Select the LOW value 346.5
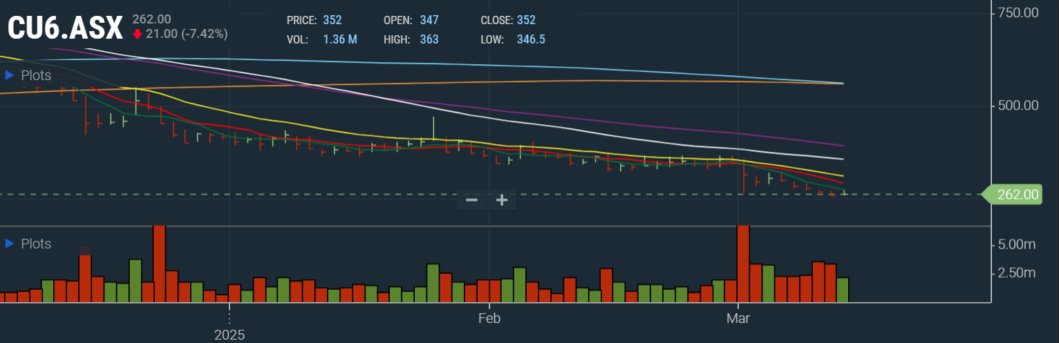 (x=531, y=39)
